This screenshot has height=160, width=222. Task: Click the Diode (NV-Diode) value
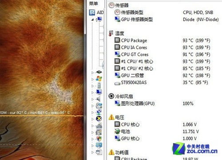tap(201, 20)
